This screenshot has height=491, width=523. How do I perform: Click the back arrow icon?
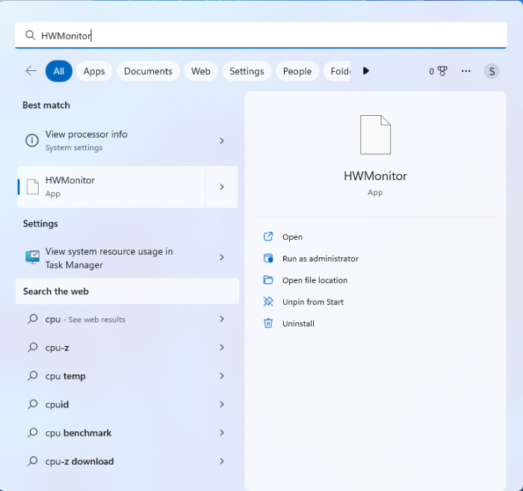click(31, 71)
